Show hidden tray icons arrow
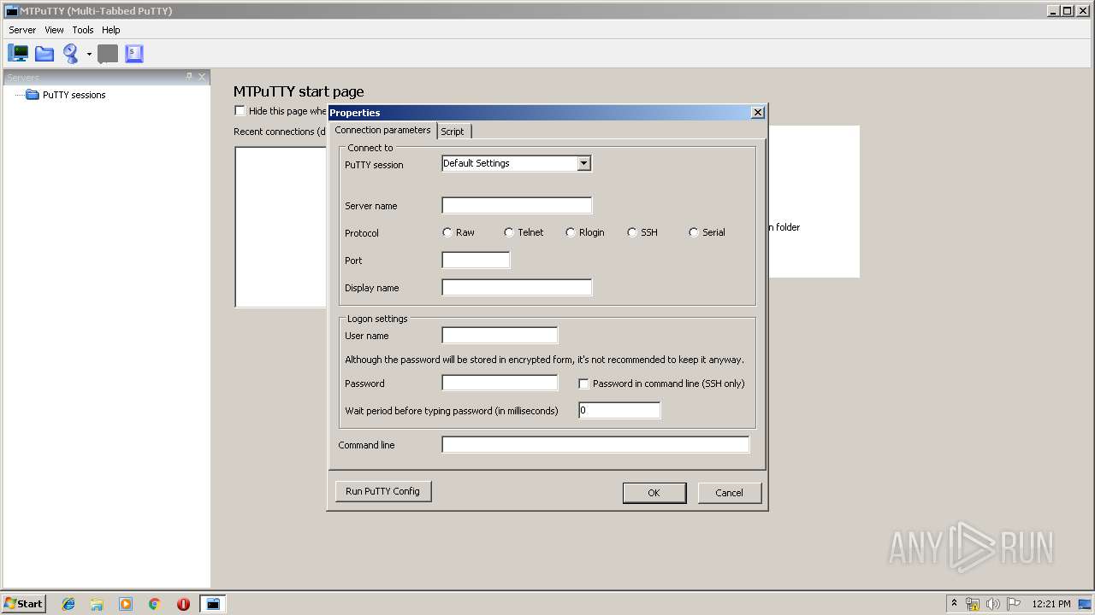This screenshot has width=1095, height=615. point(954,603)
